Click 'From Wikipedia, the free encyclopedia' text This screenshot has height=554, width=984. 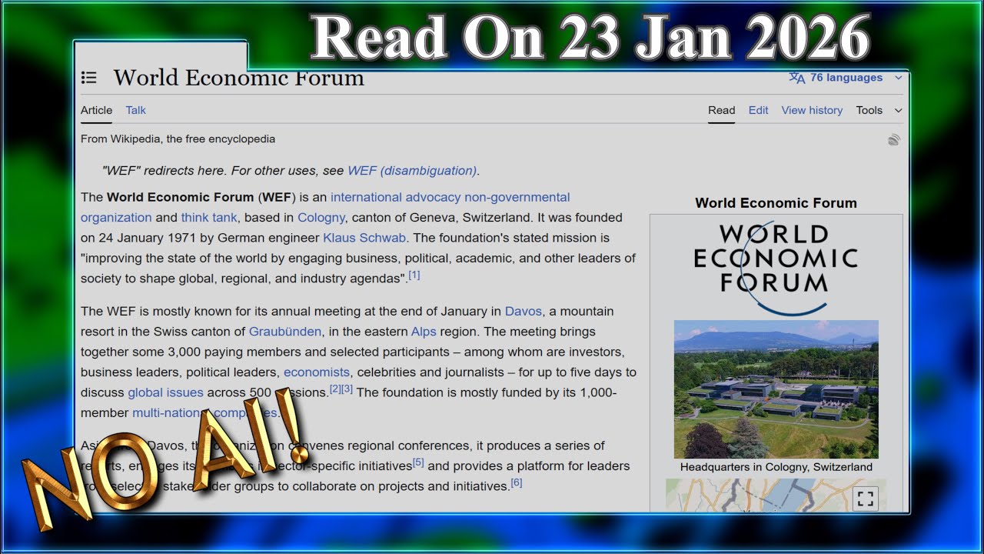(x=178, y=139)
